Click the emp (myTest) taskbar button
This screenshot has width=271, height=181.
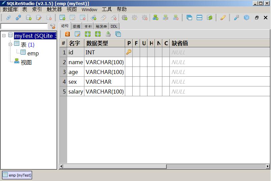coord(17,175)
